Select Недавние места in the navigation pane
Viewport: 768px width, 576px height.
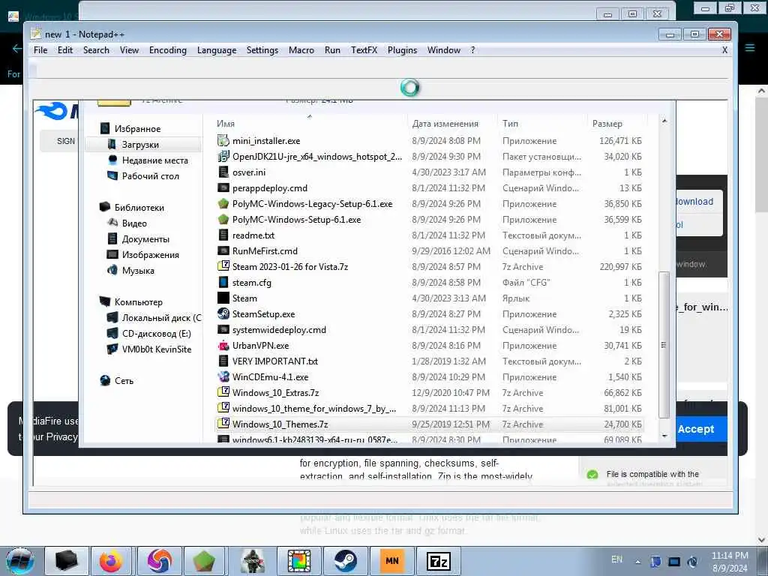click(x=154, y=160)
